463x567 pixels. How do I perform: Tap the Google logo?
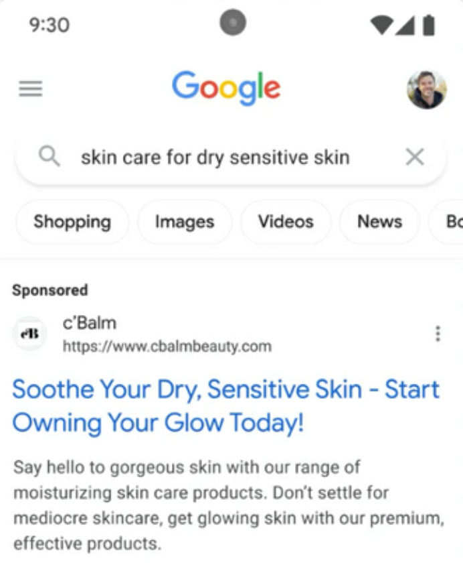click(226, 88)
